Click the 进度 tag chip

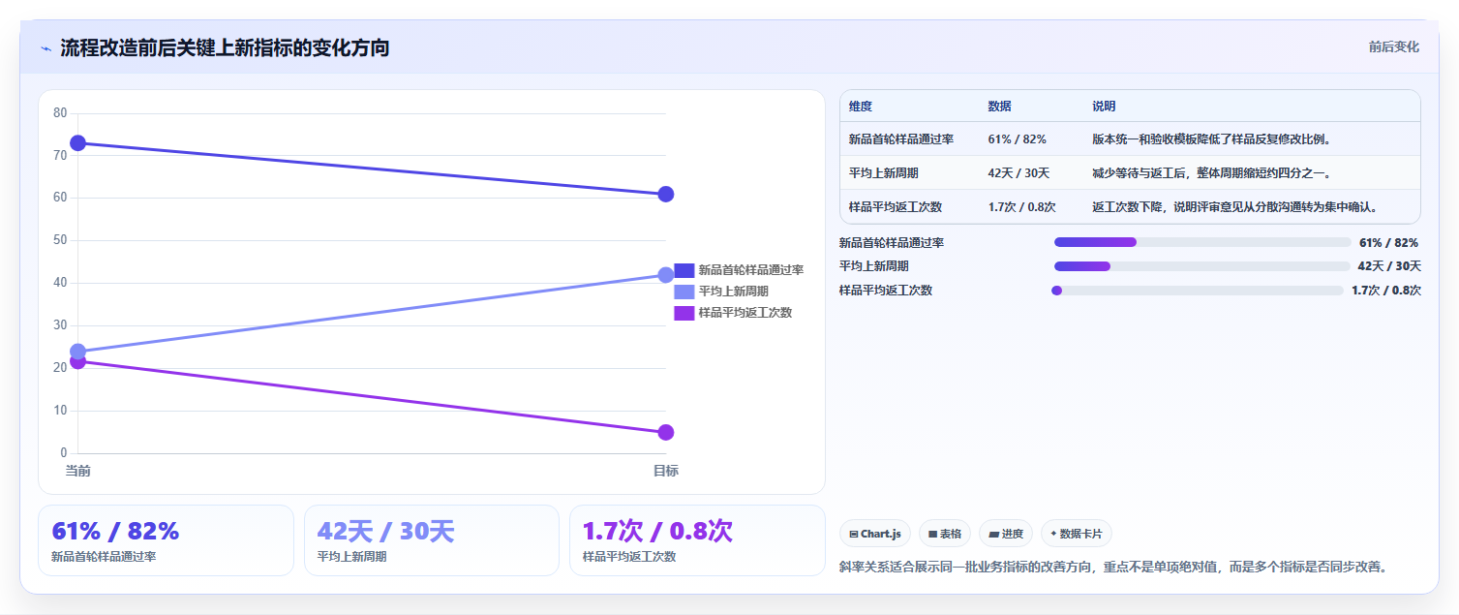(x=1006, y=534)
